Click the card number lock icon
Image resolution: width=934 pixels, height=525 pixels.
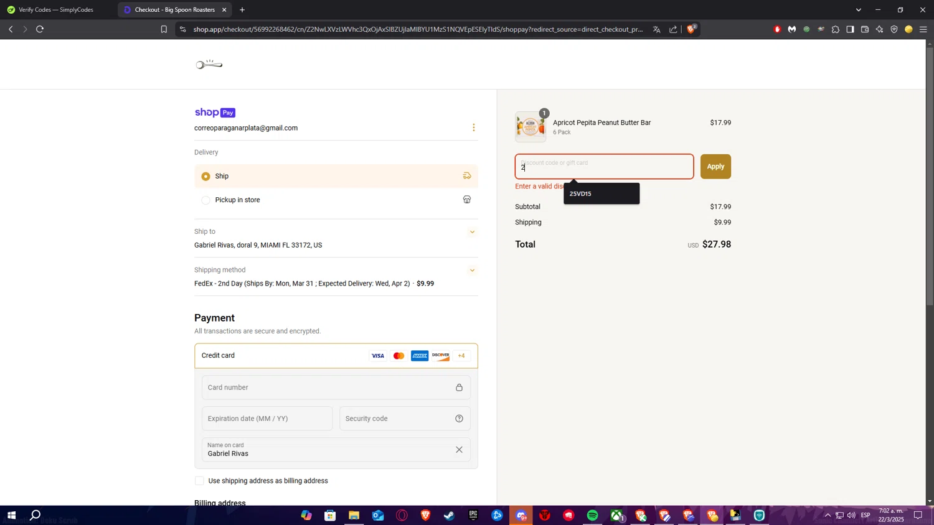(x=459, y=388)
